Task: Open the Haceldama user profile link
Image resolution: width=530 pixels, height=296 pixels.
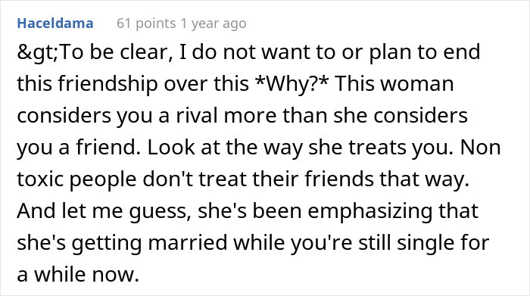Action: pos(55,23)
